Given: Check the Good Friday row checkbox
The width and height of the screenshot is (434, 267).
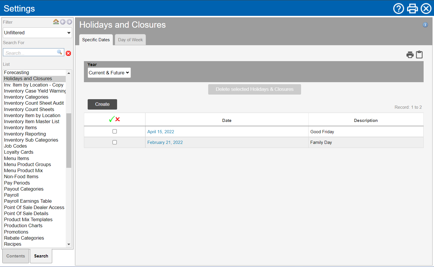Looking at the screenshot, I should coord(114,131).
